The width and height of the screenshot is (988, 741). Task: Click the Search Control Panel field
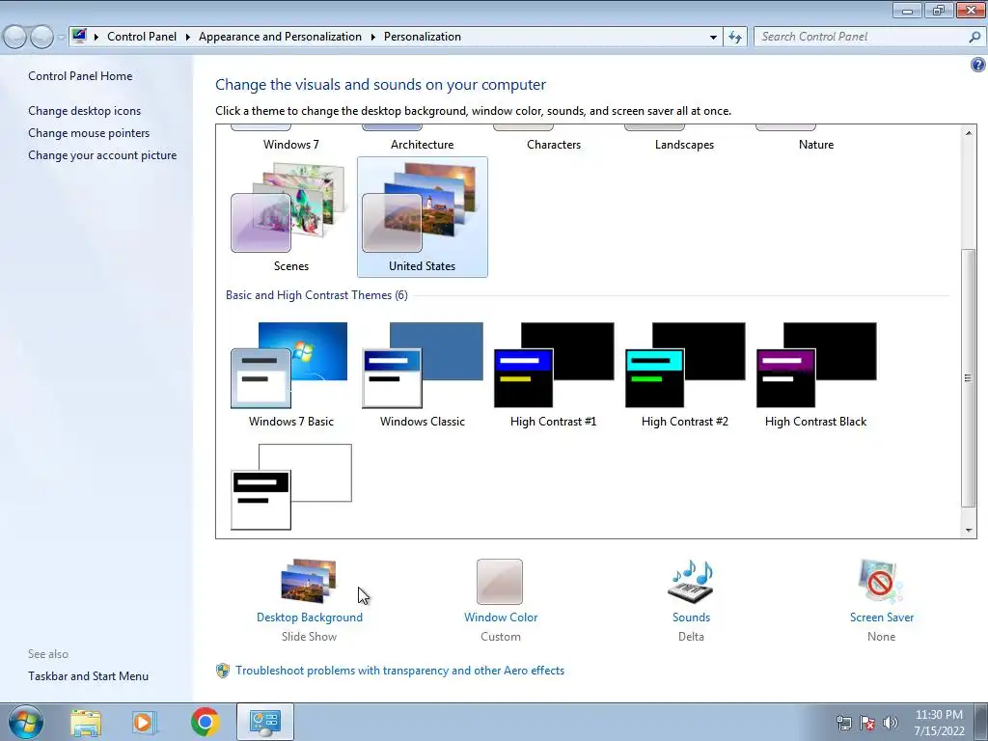pos(861,37)
